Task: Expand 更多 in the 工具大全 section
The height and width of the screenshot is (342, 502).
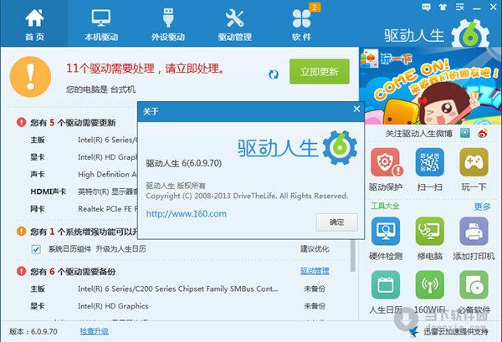Action: 482,207
